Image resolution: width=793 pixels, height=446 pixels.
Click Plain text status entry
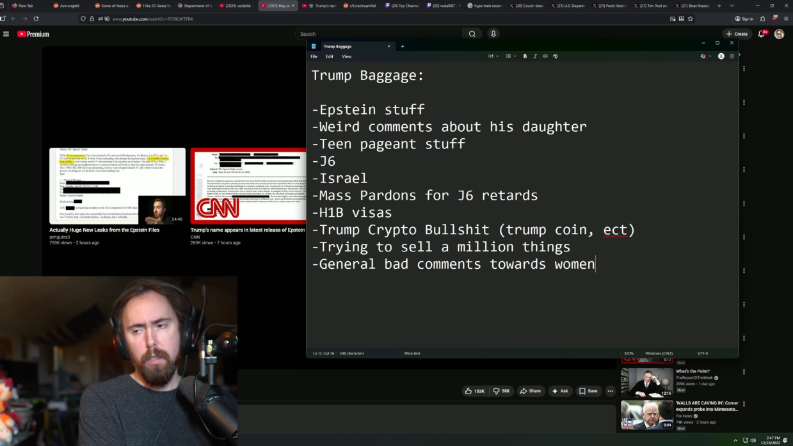pos(412,353)
